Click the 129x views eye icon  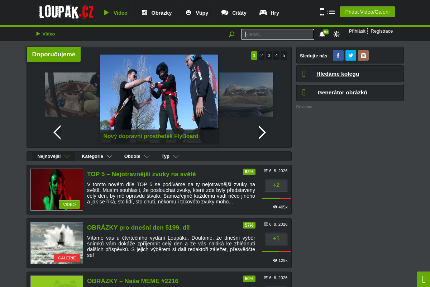point(275,260)
